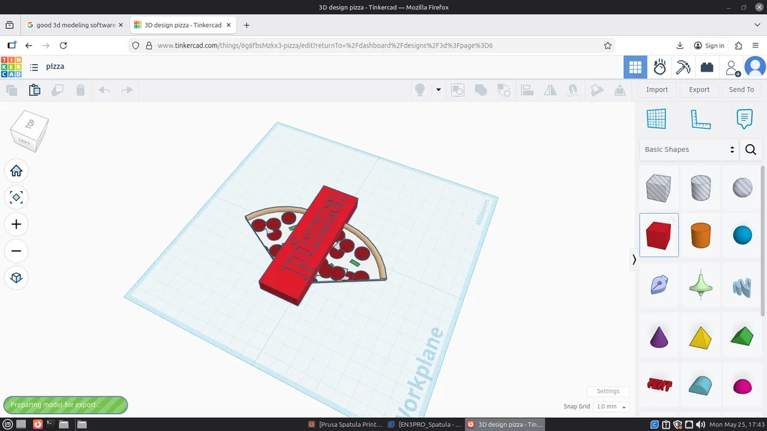Select the red Text shape
The image size is (767, 431).
point(659,385)
